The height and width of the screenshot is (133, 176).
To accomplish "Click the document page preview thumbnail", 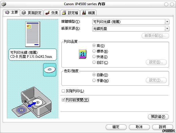I will click(33, 34).
